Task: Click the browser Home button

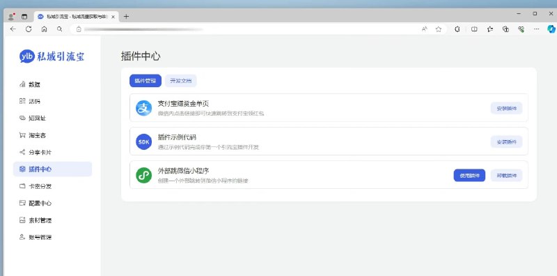Action: point(44,29)
